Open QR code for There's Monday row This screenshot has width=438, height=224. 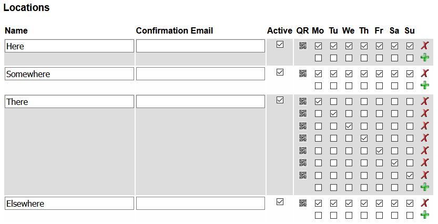click(303, 101)
